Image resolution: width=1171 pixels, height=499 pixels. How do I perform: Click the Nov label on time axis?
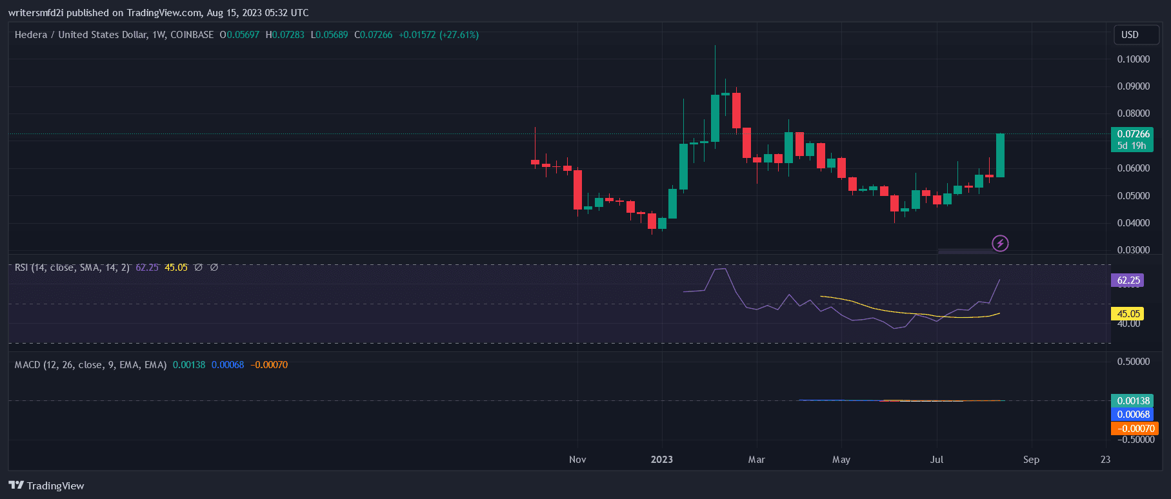point(577,460)
